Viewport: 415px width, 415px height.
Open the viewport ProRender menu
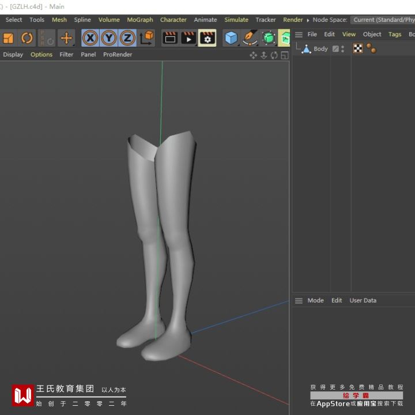(118, 55)
